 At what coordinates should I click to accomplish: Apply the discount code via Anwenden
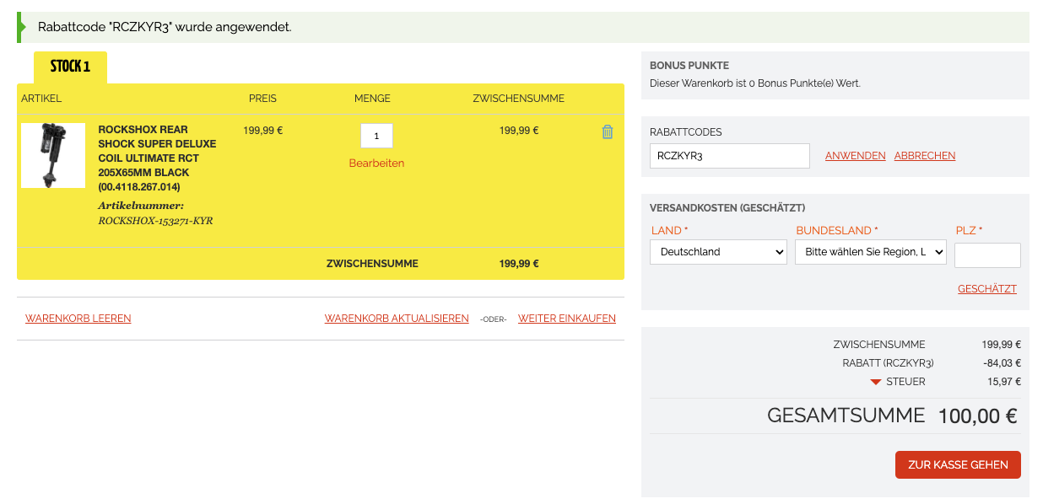[x=855, y=156]
